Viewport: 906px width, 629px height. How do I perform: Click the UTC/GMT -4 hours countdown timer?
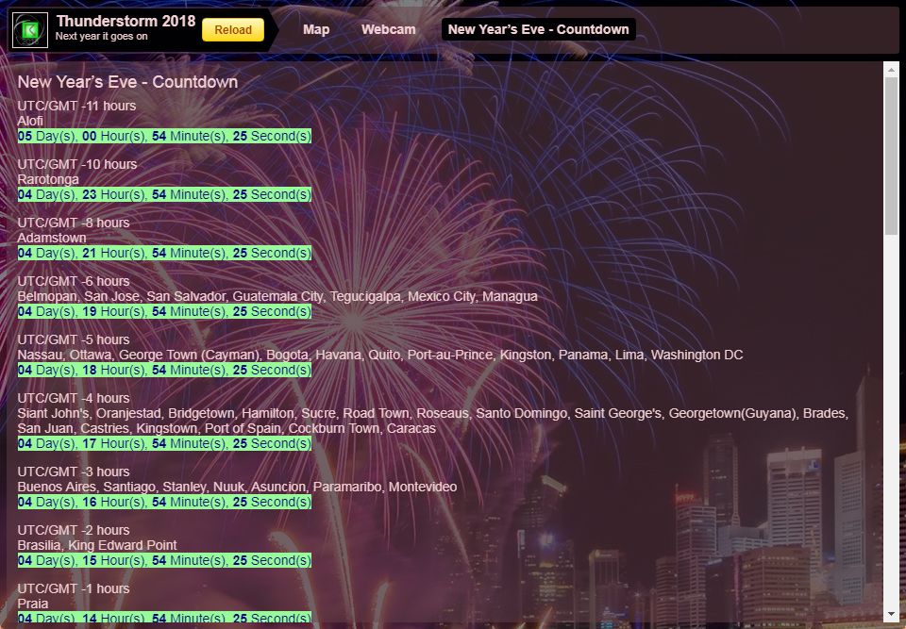(164, 443)
